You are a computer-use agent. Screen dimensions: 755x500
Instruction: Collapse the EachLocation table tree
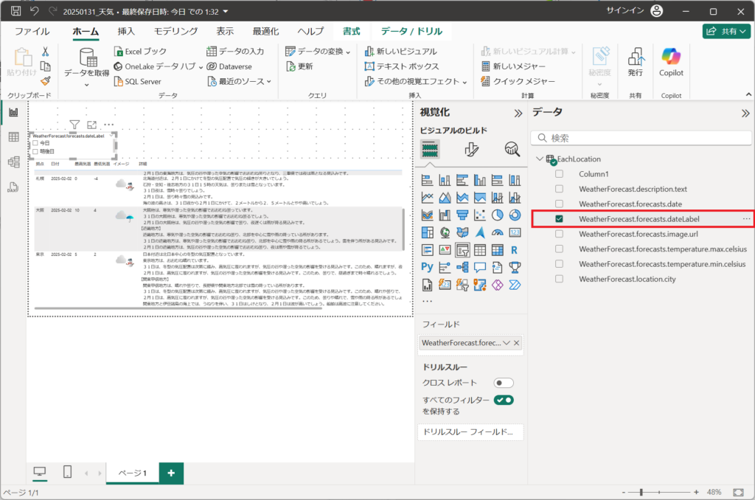pos(539,159)
